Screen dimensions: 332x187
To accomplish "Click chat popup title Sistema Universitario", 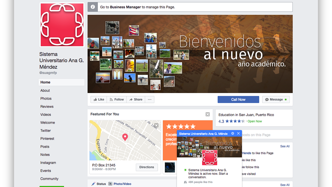I will 203,134.
